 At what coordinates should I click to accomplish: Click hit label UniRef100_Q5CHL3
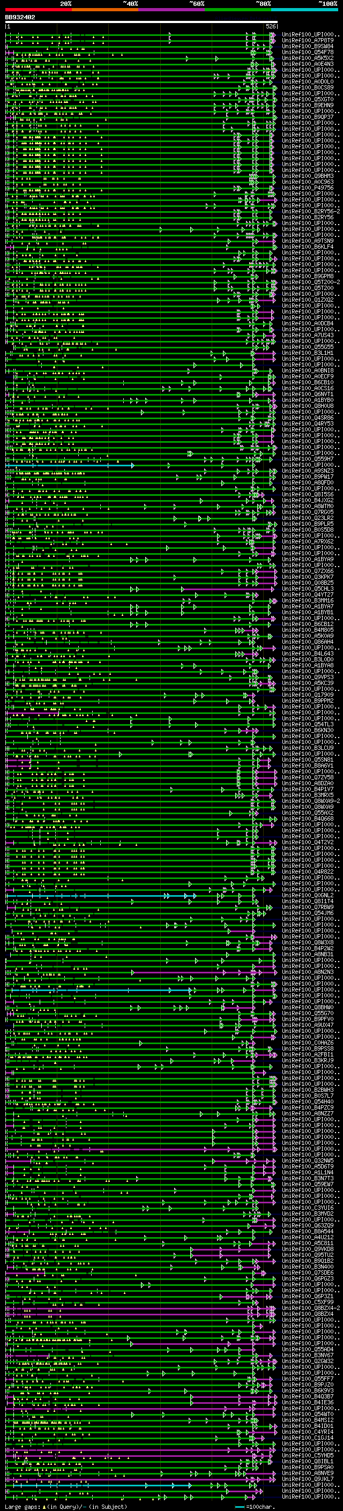tap(308, 589)
